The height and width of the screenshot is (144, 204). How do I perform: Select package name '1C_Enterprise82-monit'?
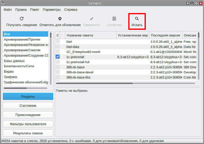pos(83,52)
